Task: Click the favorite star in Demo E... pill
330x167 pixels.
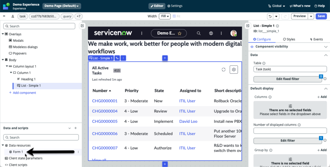Action: tap(180, 33)
